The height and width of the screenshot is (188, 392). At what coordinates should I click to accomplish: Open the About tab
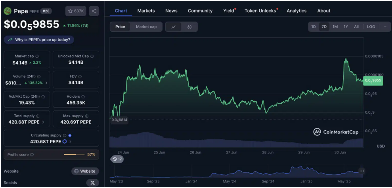point(324,11)
